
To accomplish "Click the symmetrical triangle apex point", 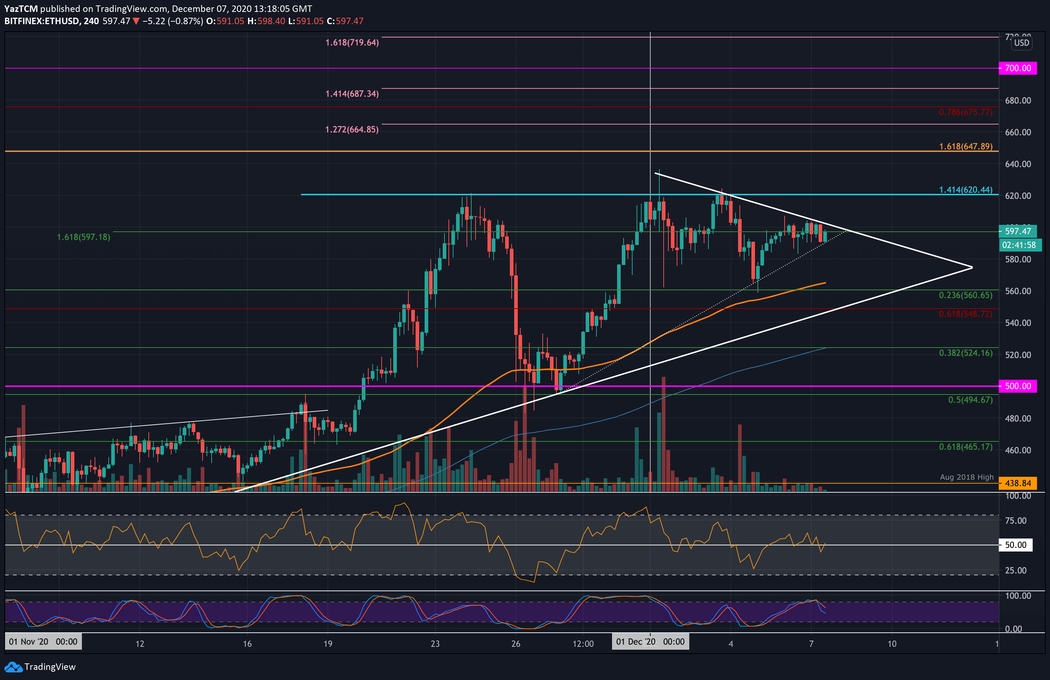I will (x=972, y=267).
